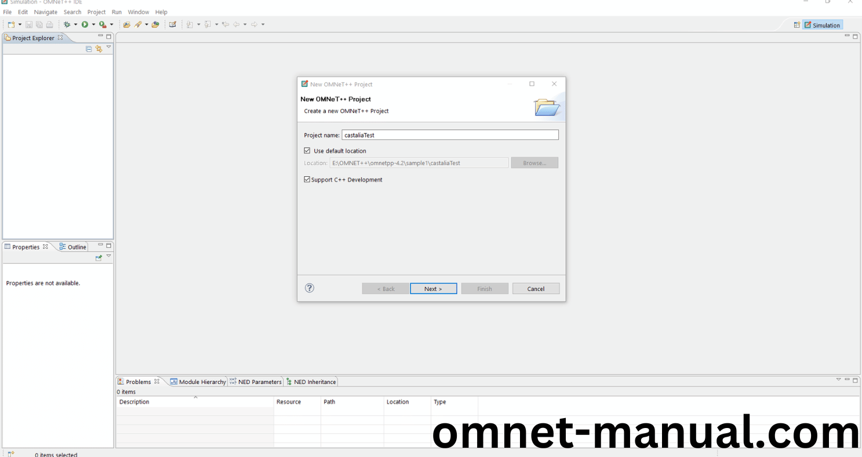Open the File menu
Viewport: 862px width, 457px height.
coord(7,12)
